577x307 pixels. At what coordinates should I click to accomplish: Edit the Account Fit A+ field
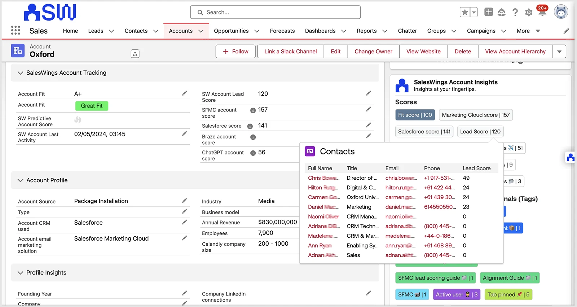pyautogui.click(x=185, y=93)
